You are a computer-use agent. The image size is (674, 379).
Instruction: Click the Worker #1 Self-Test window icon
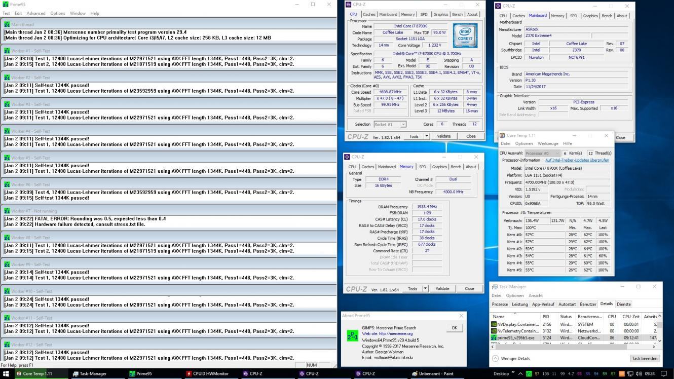tap(7, 51)
